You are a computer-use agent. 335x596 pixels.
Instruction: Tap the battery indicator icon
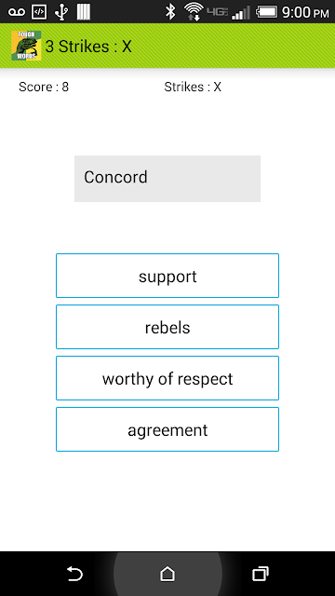coord(267,12)
